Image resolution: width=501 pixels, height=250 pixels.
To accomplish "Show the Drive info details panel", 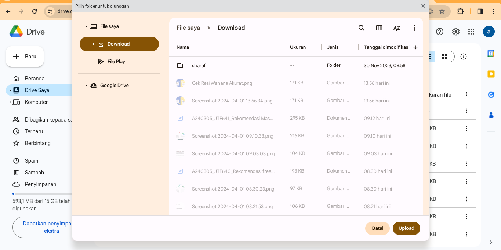I will (x=464, y=57).
